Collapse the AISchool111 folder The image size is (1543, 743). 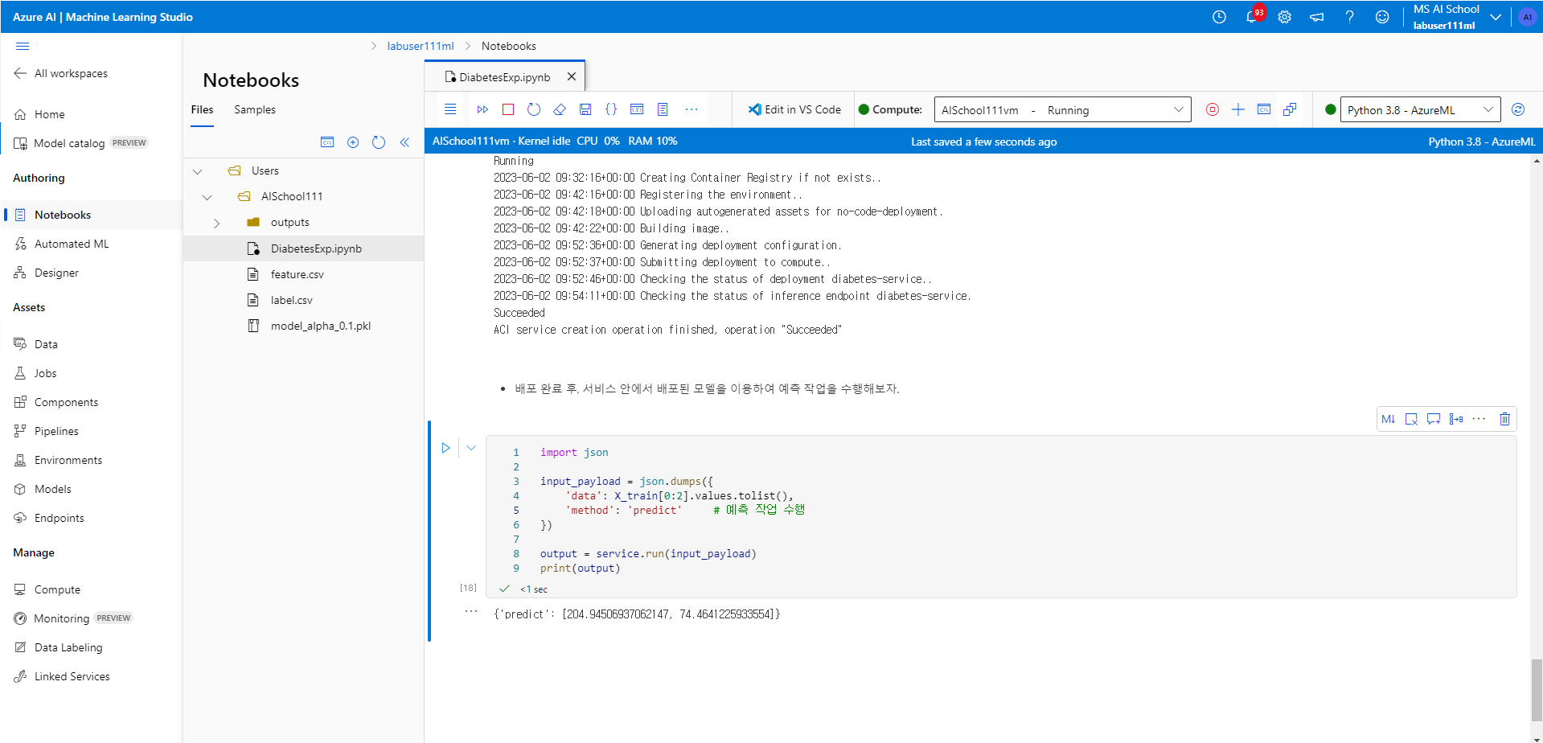[207, 197]
